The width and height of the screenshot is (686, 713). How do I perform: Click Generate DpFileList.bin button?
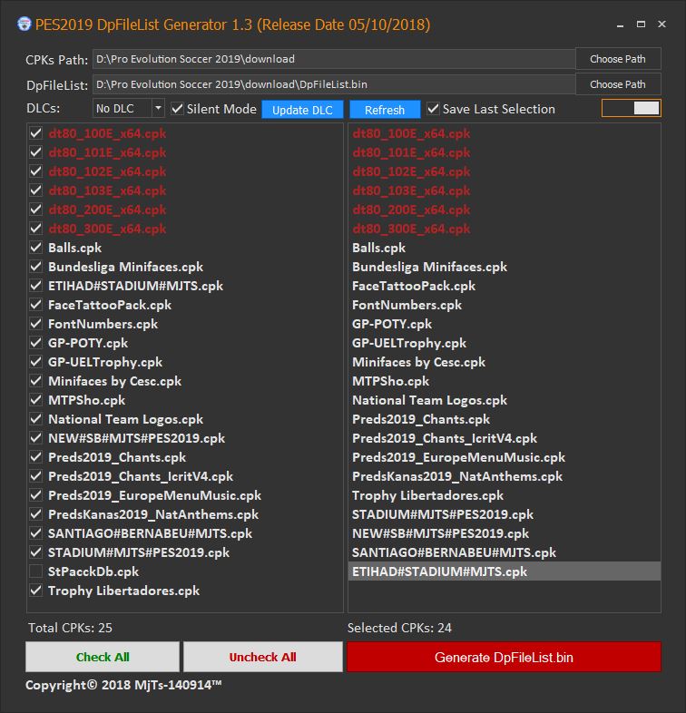(504, 657)
